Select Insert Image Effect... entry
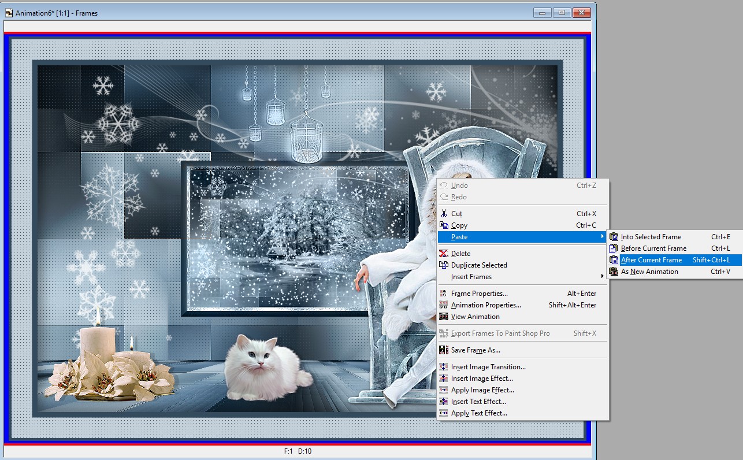This screenshot has height=460, width=743. 522,379
